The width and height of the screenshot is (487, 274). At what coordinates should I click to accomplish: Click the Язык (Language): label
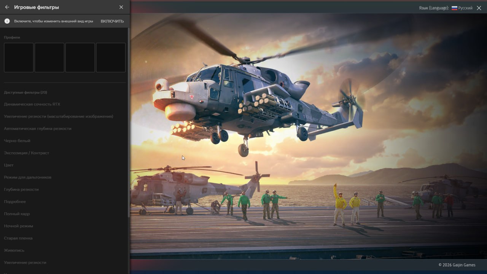434,8
